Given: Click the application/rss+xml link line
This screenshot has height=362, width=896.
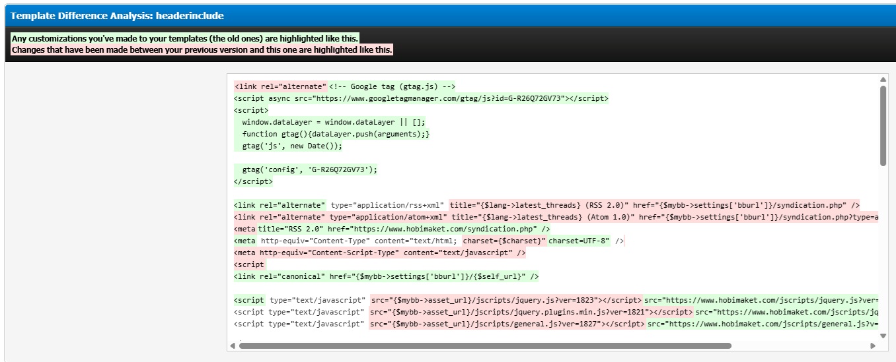Looking at the screenshot, I should point(546,205).
